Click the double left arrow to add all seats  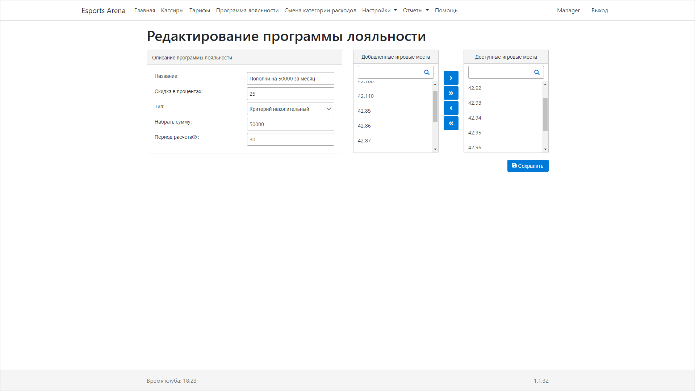click(x=451, y=123)
